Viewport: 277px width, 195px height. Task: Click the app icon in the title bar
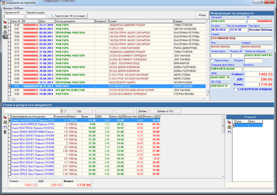coord(3,3)
